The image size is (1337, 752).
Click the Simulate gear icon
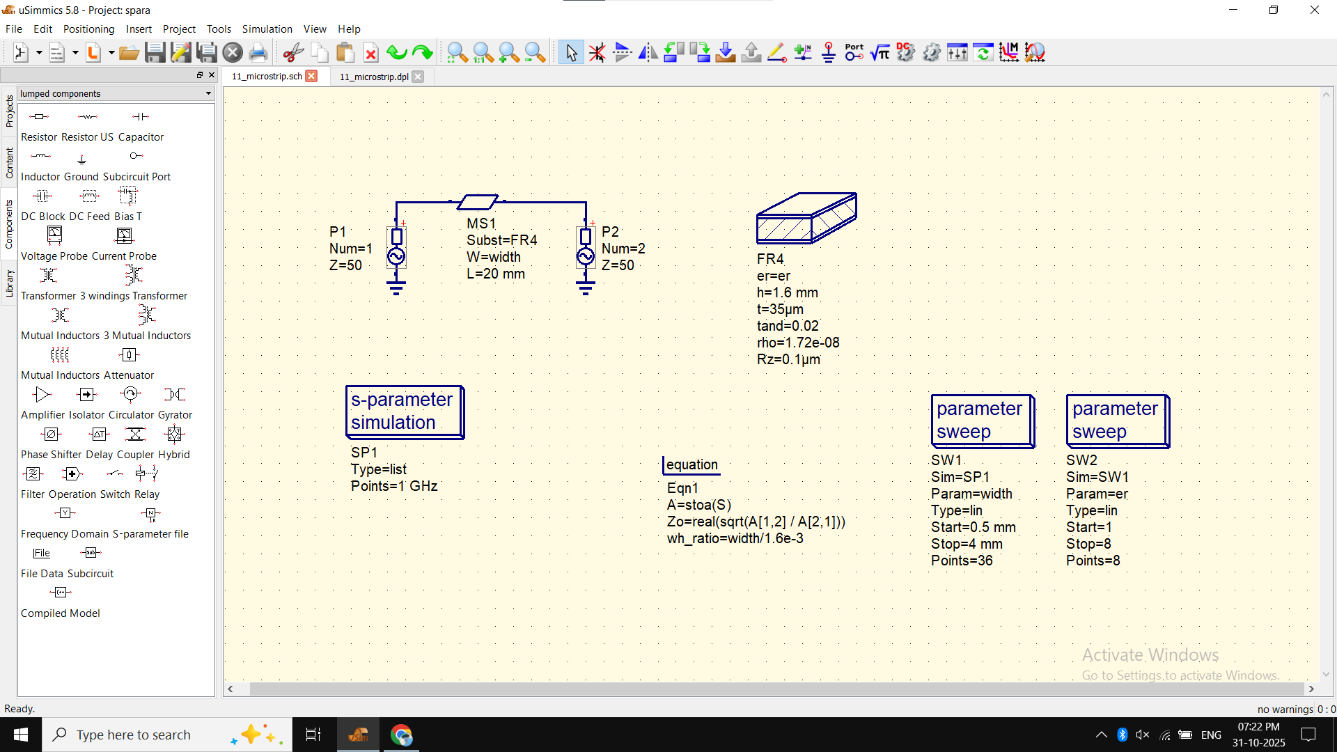[931, 52]
